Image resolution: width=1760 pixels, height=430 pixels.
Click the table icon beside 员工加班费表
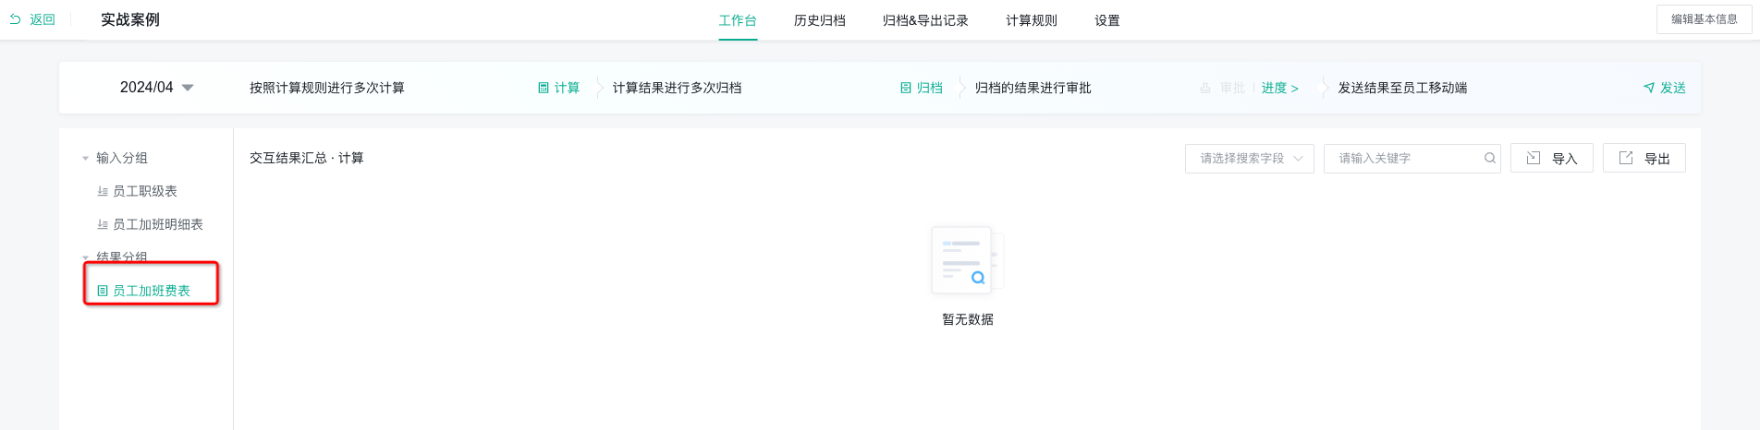[103, 291]
